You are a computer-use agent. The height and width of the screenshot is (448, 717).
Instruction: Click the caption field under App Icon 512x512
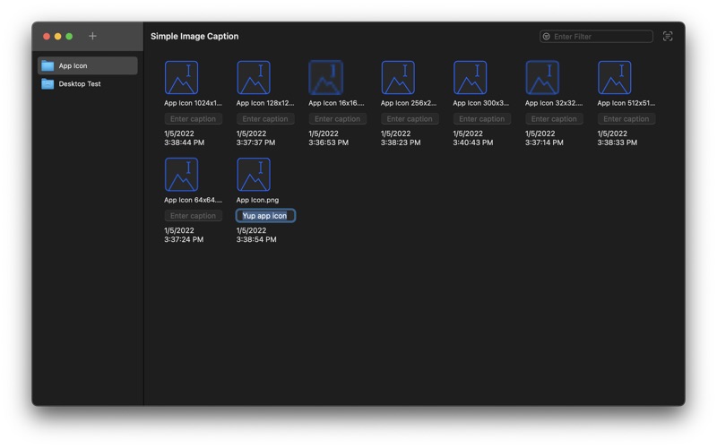pos(626,119)
